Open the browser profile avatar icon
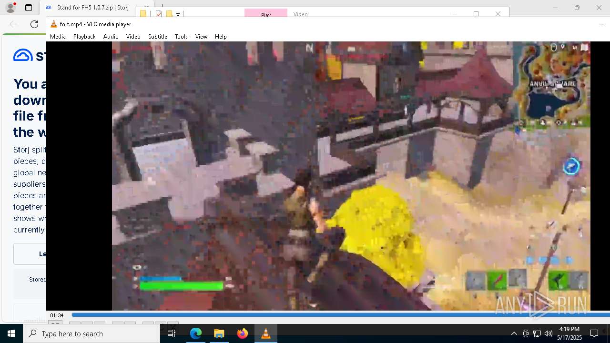 tap(10, 8)
